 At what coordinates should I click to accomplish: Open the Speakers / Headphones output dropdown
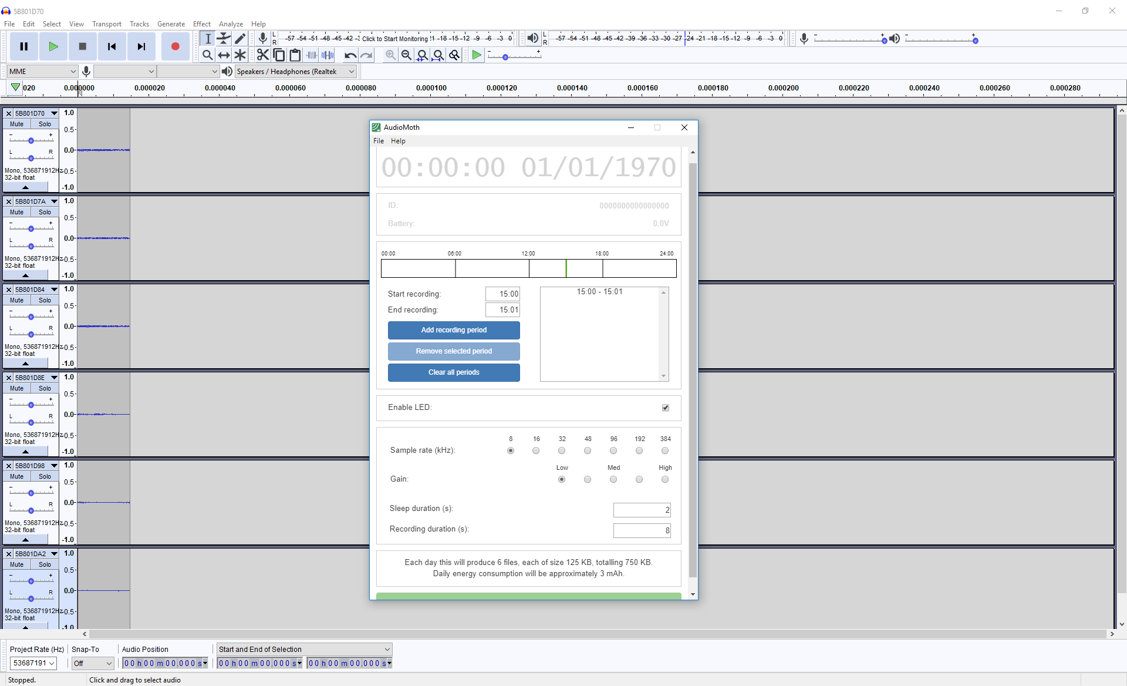click(x=296, y=72)
